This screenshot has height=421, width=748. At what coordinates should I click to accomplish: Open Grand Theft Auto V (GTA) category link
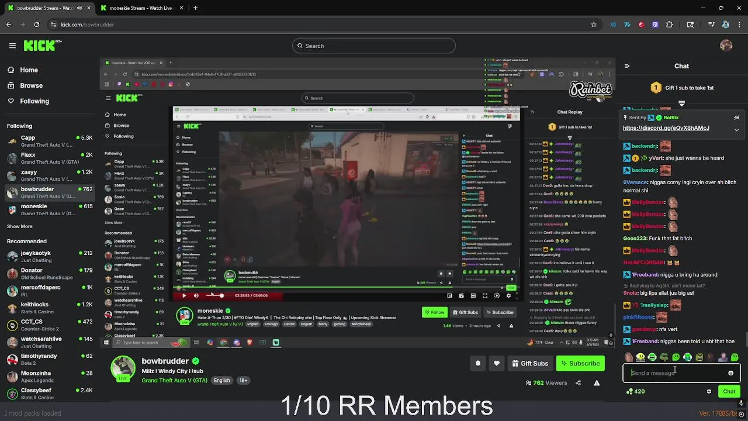point(174,380)
